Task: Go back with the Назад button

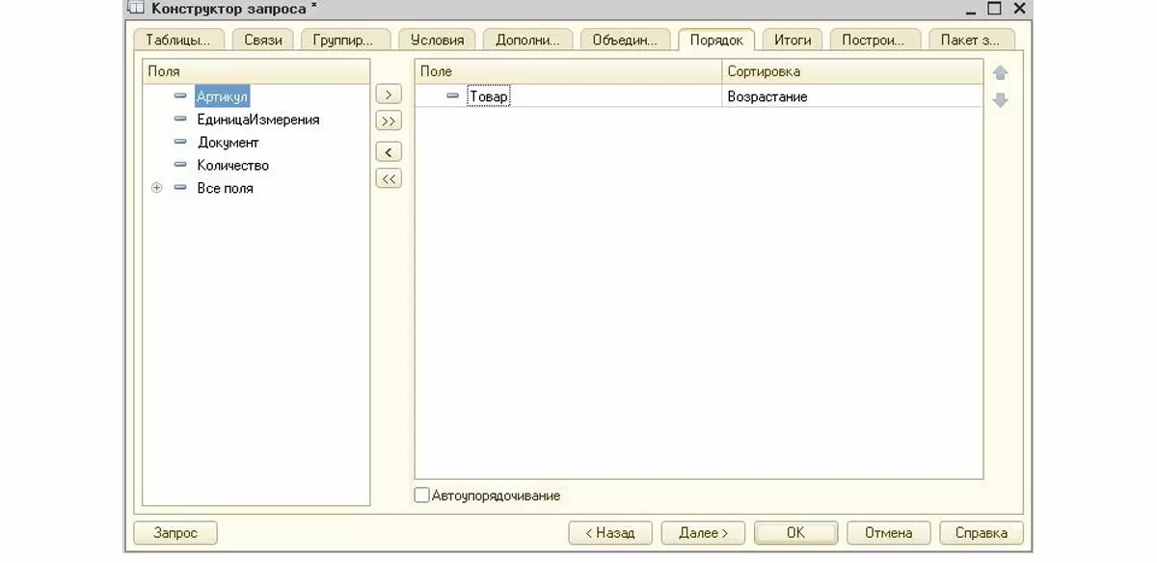Action: tap(610, 533)
